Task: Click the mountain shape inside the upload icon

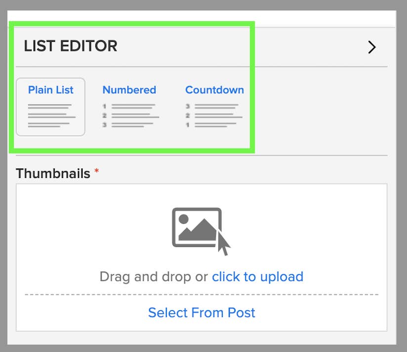Action: click(198, 231)
